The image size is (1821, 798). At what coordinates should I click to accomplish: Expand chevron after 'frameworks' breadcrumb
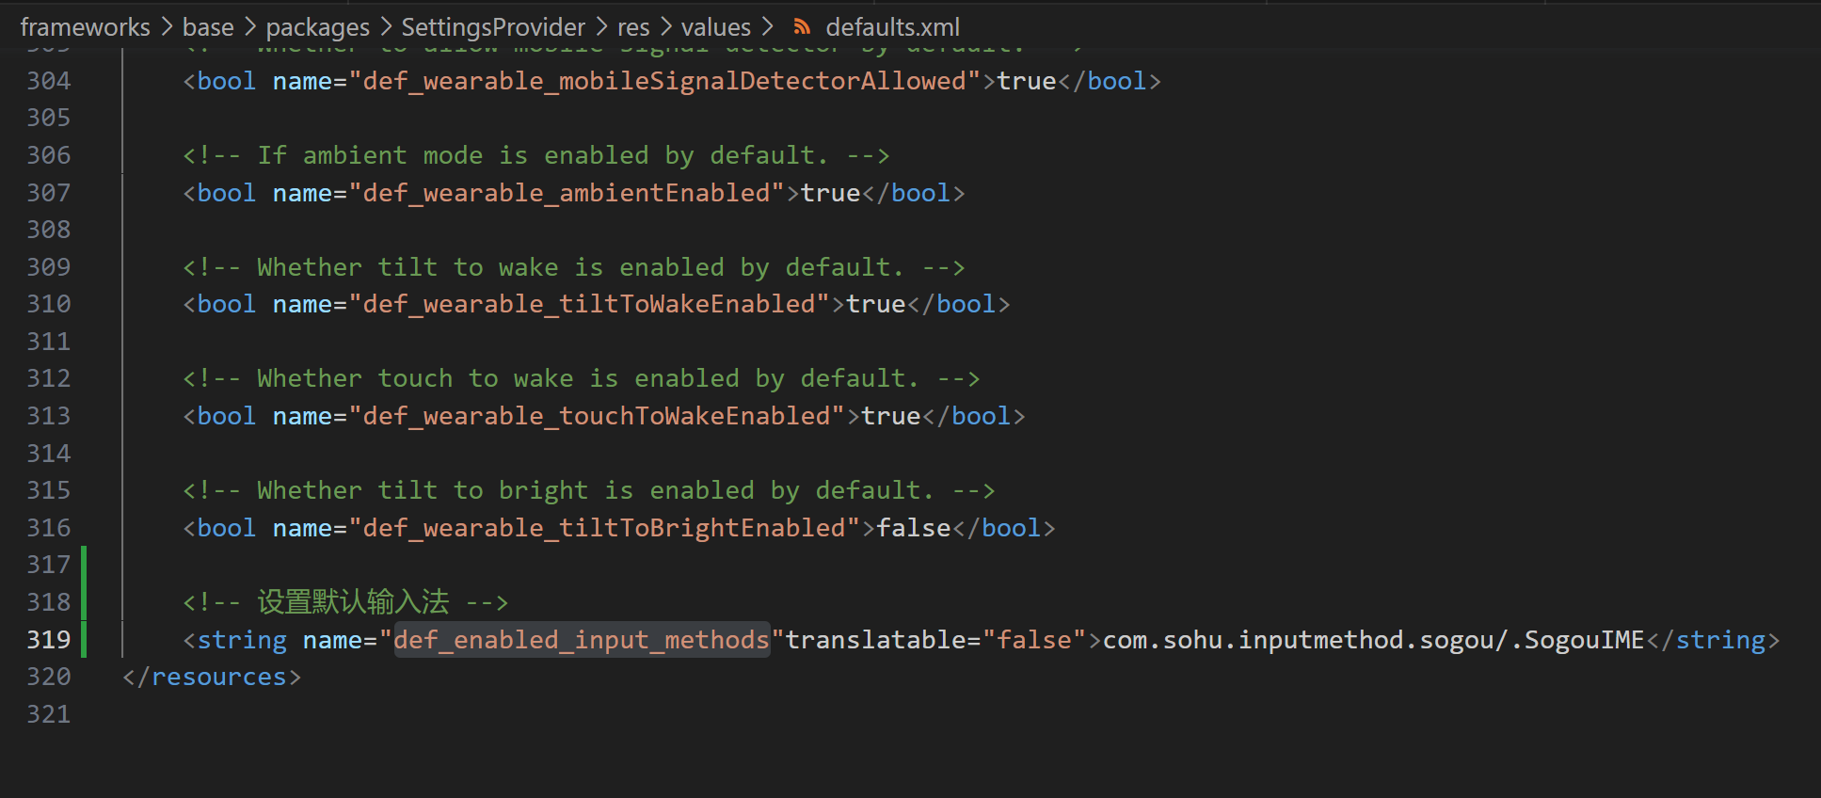[167, 27]
